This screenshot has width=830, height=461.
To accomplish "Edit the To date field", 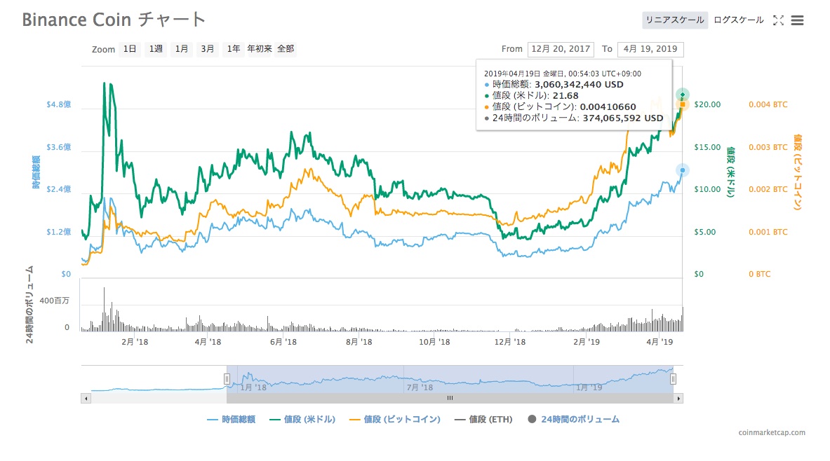I will 650,49.
